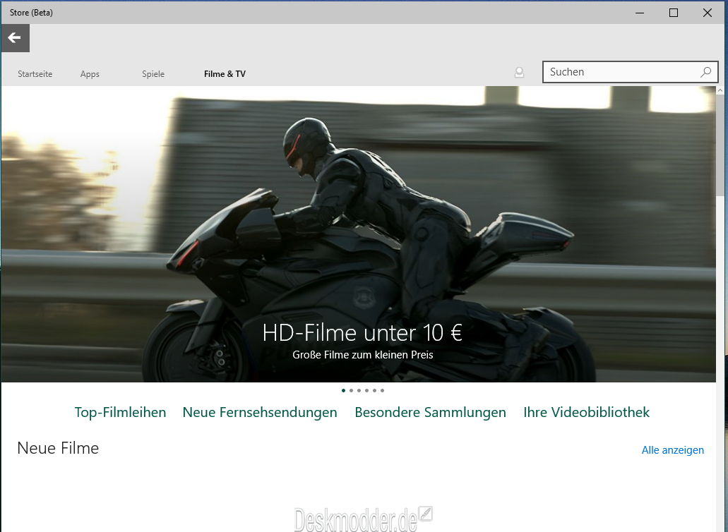This screenshot has width=728, height=532.
Task: Select the fifth carousel dot
Action: coord(375,391)
